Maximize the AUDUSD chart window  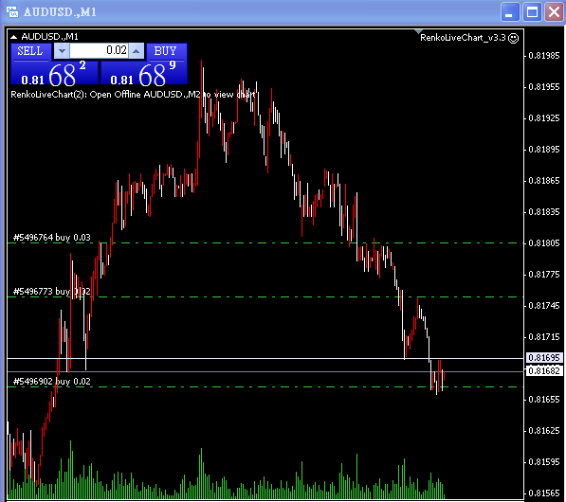pos(532,12)
